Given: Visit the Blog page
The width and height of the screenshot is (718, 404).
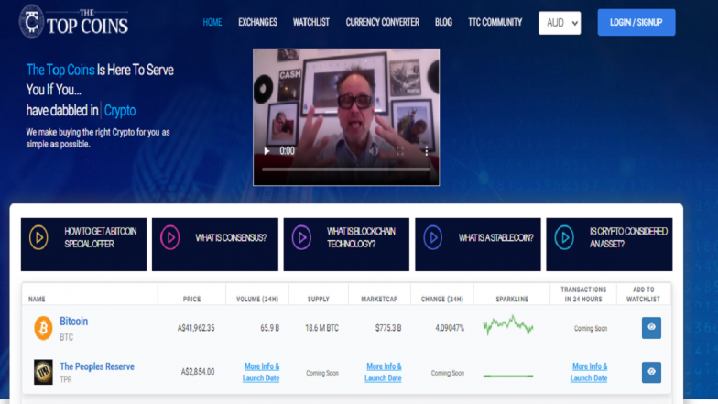Looking at the screenshot, I should pyautogui.click(x=443, y=22).
